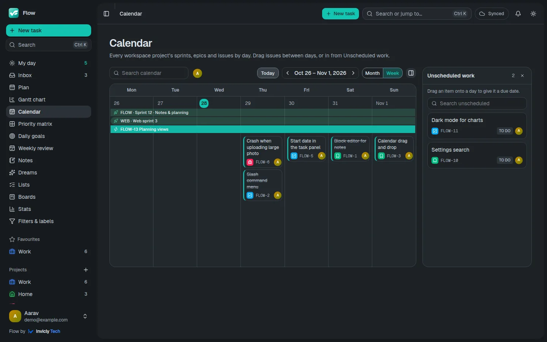Open the Weekly review icon
This screenshot has height=342, width=547.
point(12,148)
